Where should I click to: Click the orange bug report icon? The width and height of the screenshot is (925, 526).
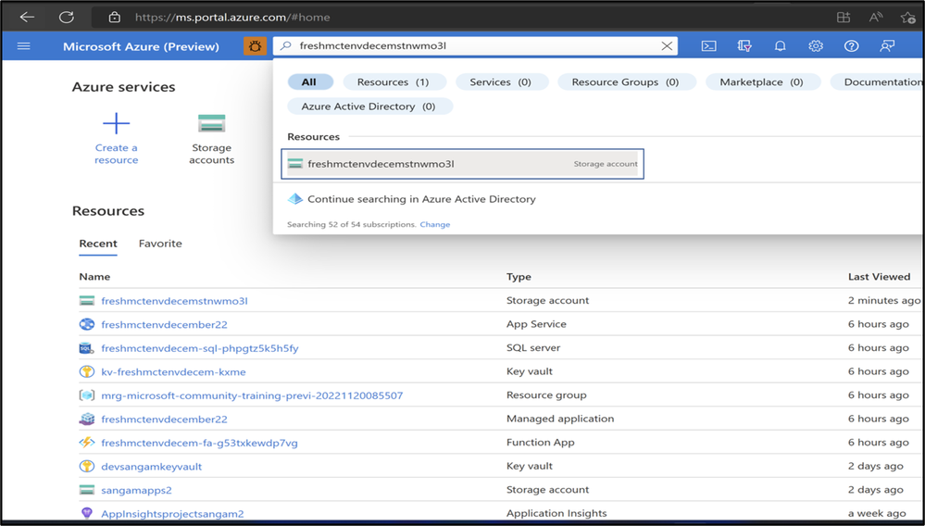[255, 46]
